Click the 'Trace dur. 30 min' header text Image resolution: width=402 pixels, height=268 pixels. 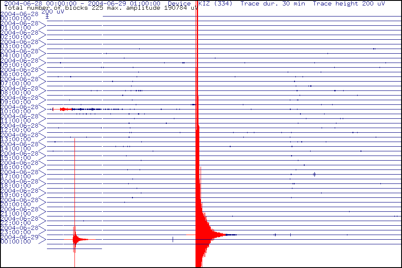(x=273, y=3)
